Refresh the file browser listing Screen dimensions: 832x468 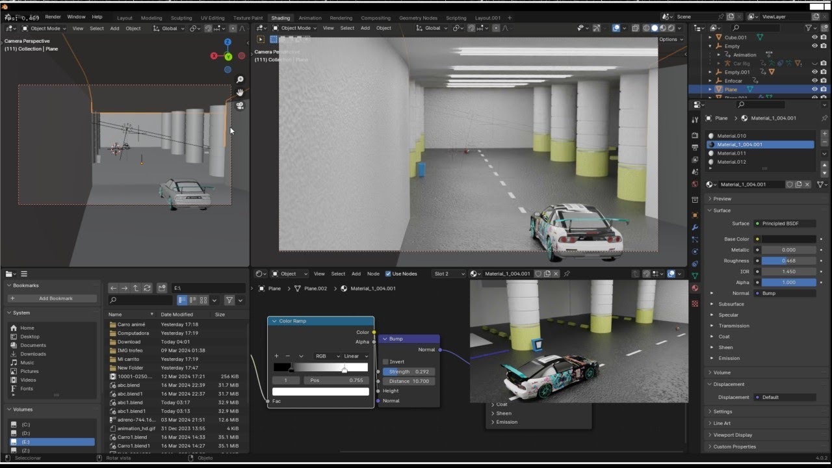coord(147,288)
